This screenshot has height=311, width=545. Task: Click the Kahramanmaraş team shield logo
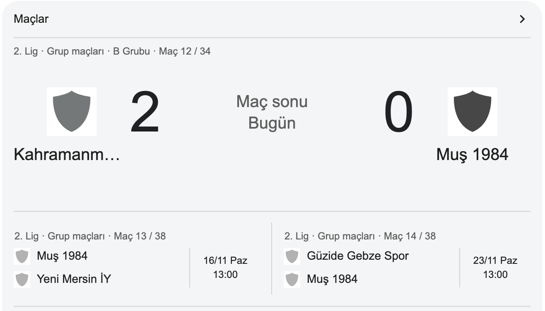tap(72, 111)
